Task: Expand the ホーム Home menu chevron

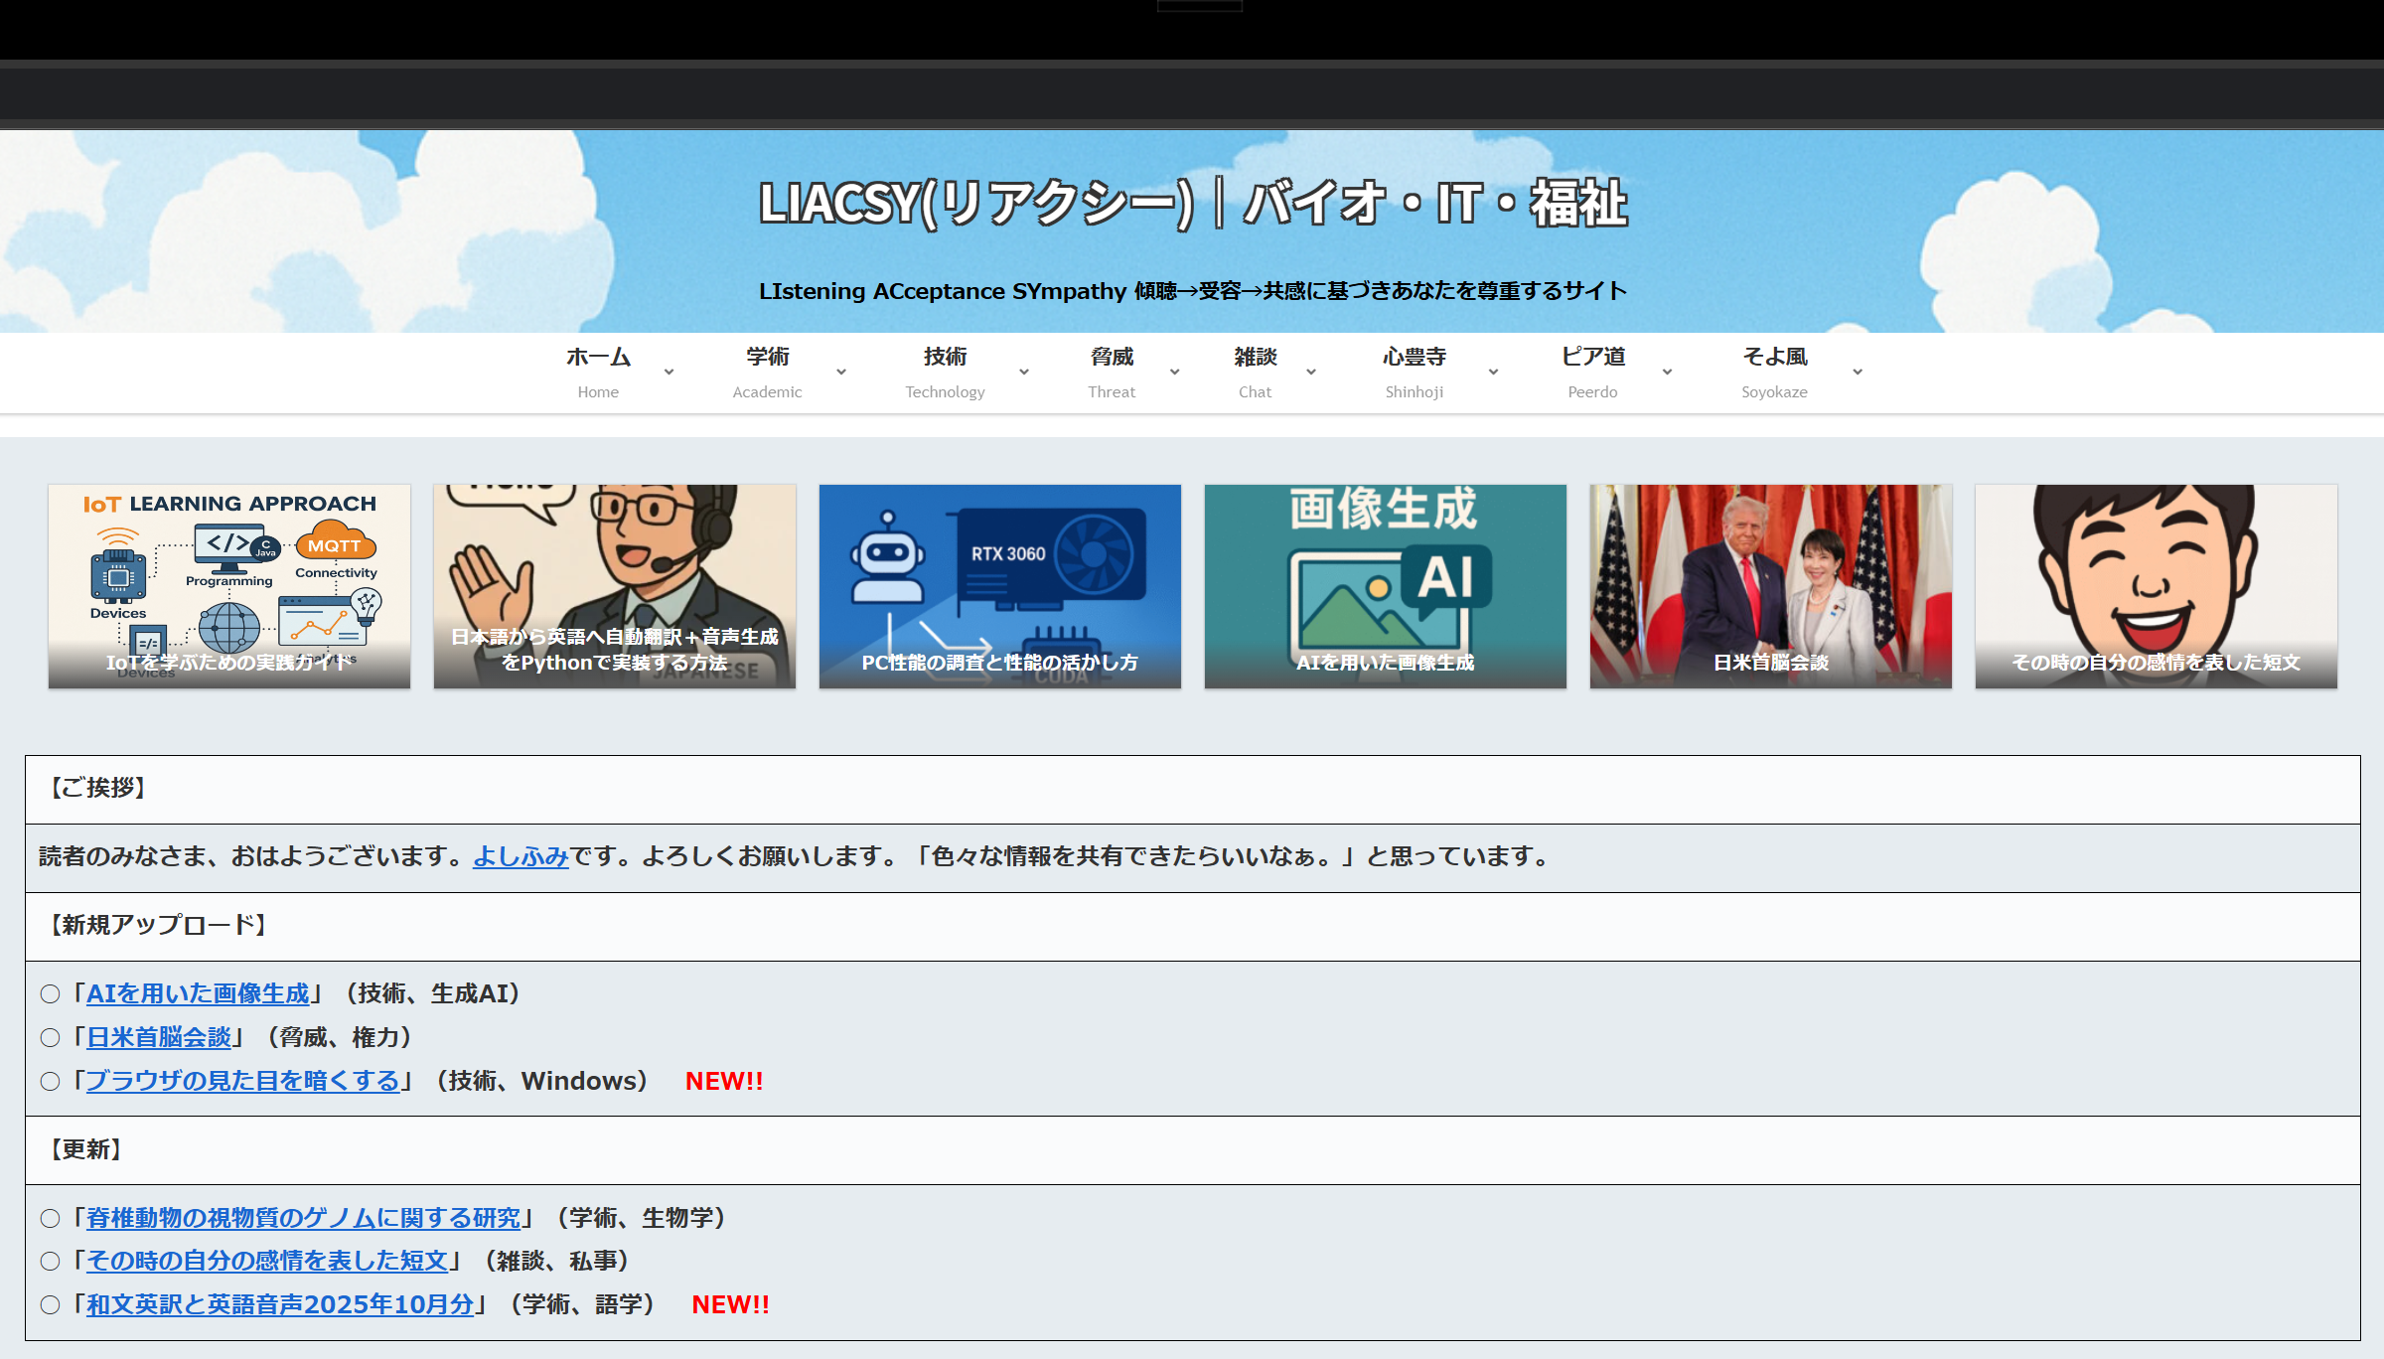Action: click(670, 372)
